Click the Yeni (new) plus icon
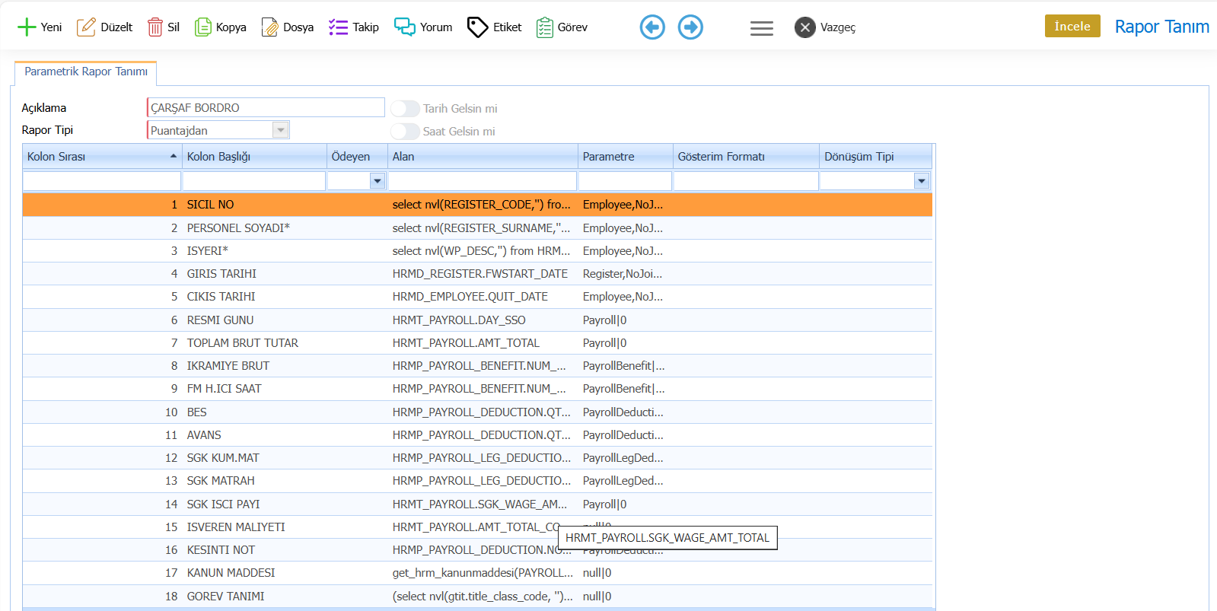Screen dimensions: 1217x611 pos(27,27)
